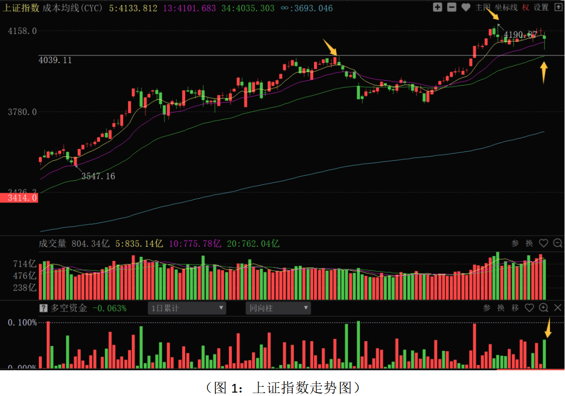This screenshot has width=565, height=396.
Task: Click the heart icon in 成交量 panel header
Action: coord(544,243)
